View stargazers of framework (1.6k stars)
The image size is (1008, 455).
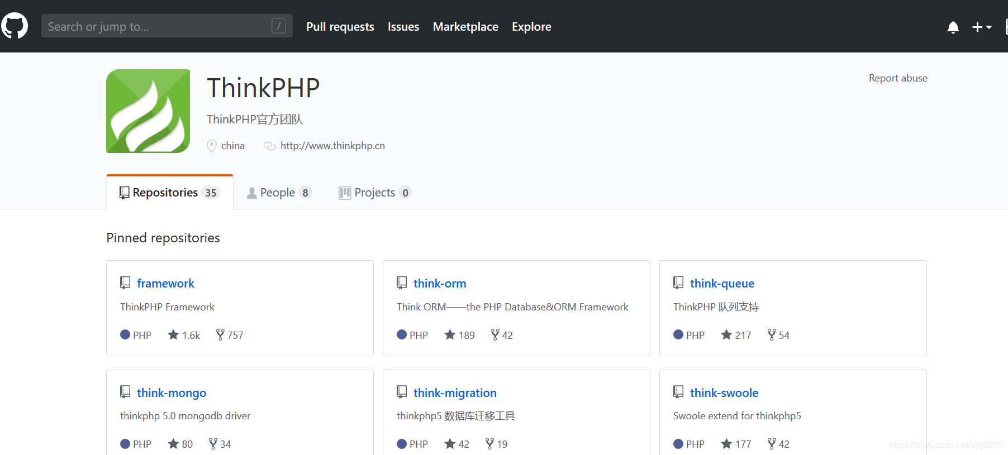[x=184, y=335]
